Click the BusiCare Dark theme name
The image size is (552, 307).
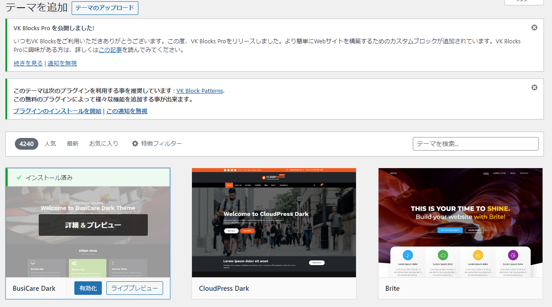tap(34, 288)
